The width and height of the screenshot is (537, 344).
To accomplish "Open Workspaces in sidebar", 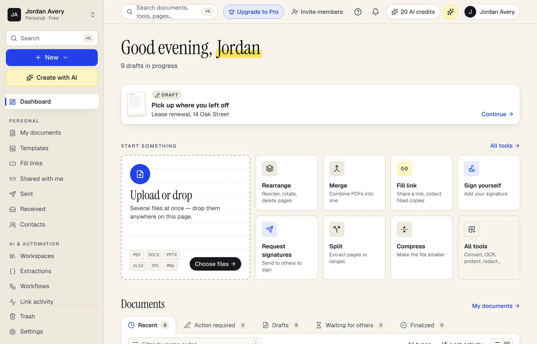I will 52,256.
